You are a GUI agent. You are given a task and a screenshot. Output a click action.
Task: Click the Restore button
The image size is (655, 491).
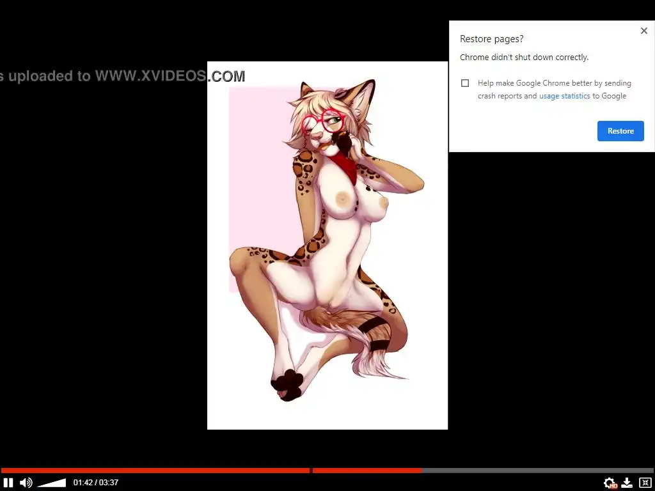[x=620, y=131]
